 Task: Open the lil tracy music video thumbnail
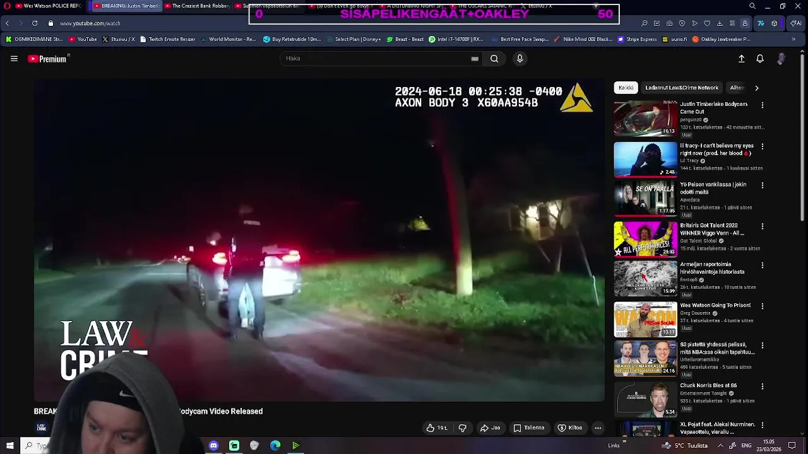tap(645, 159)
